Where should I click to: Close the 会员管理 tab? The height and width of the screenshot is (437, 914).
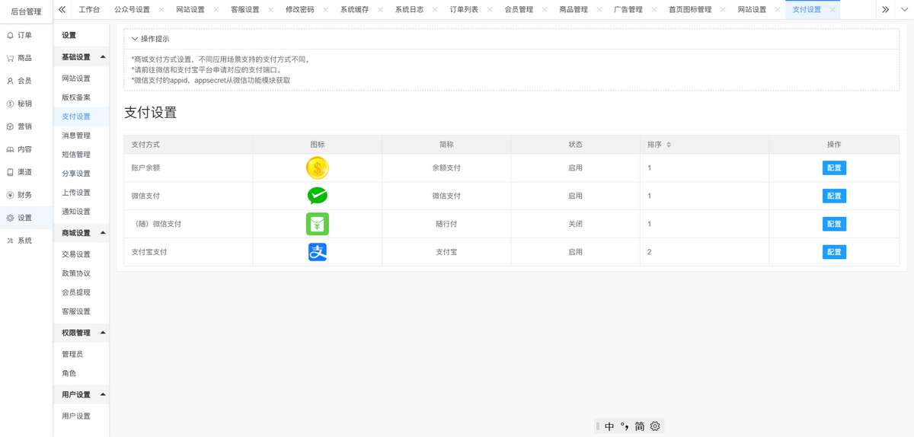pyautogui.click(x=545, y=10)
